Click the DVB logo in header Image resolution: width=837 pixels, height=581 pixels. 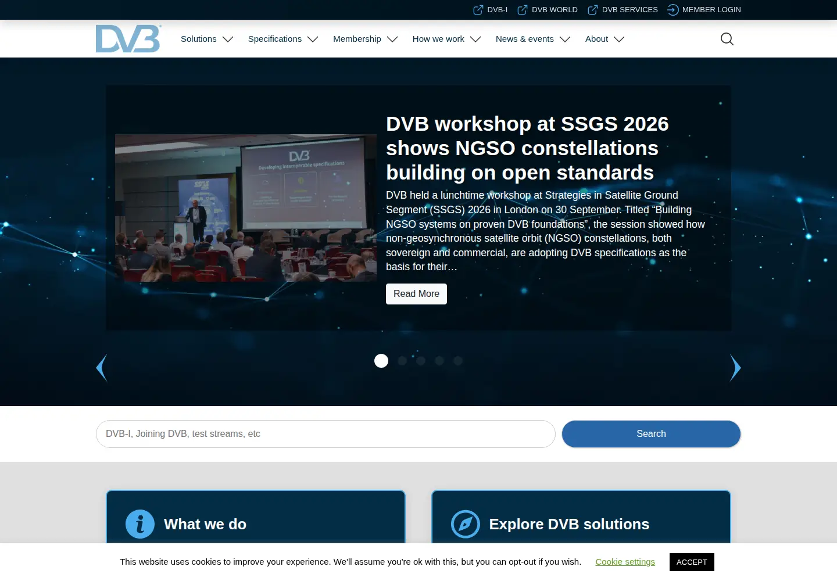[128, 39]
